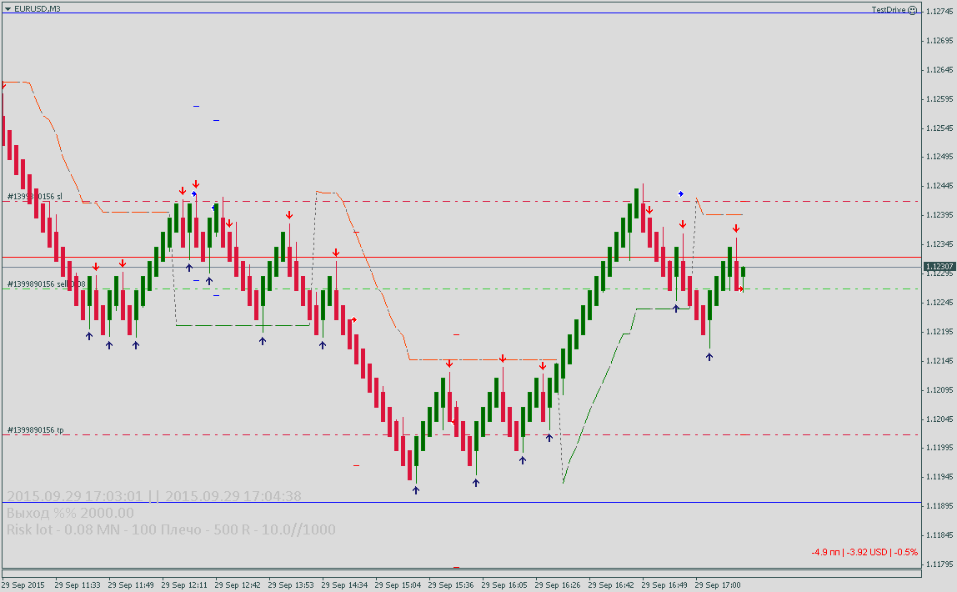Click the 1.12745 price scale label
The image size is (957, 592).
pos(940,12)
